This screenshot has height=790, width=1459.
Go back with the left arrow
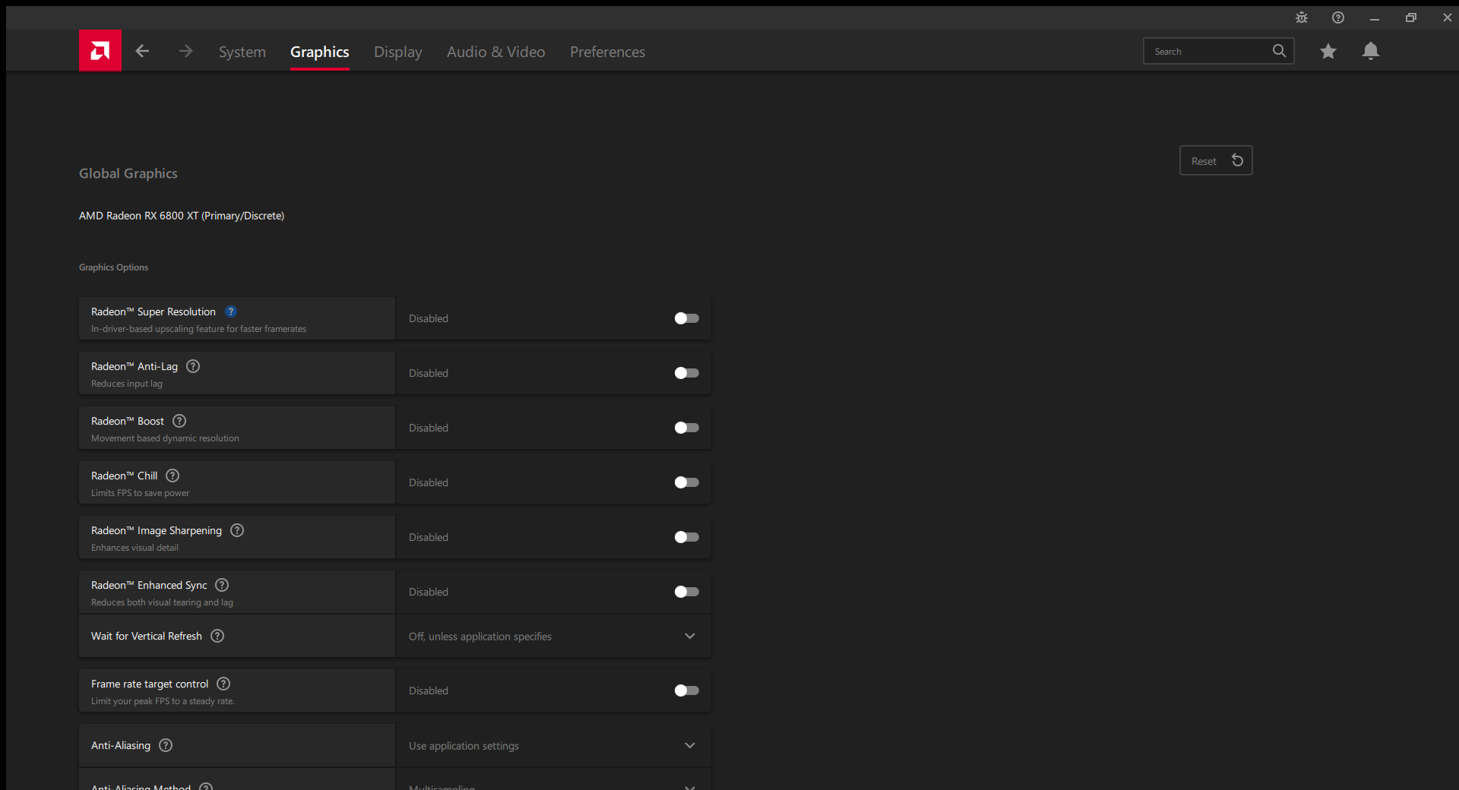coord(142,51)
